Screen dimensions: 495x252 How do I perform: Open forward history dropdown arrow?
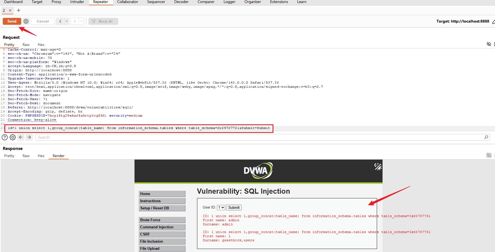(x=81, y=21)
